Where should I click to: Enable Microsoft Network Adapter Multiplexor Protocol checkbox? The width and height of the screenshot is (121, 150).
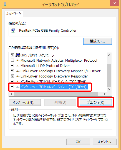(12, 60)
